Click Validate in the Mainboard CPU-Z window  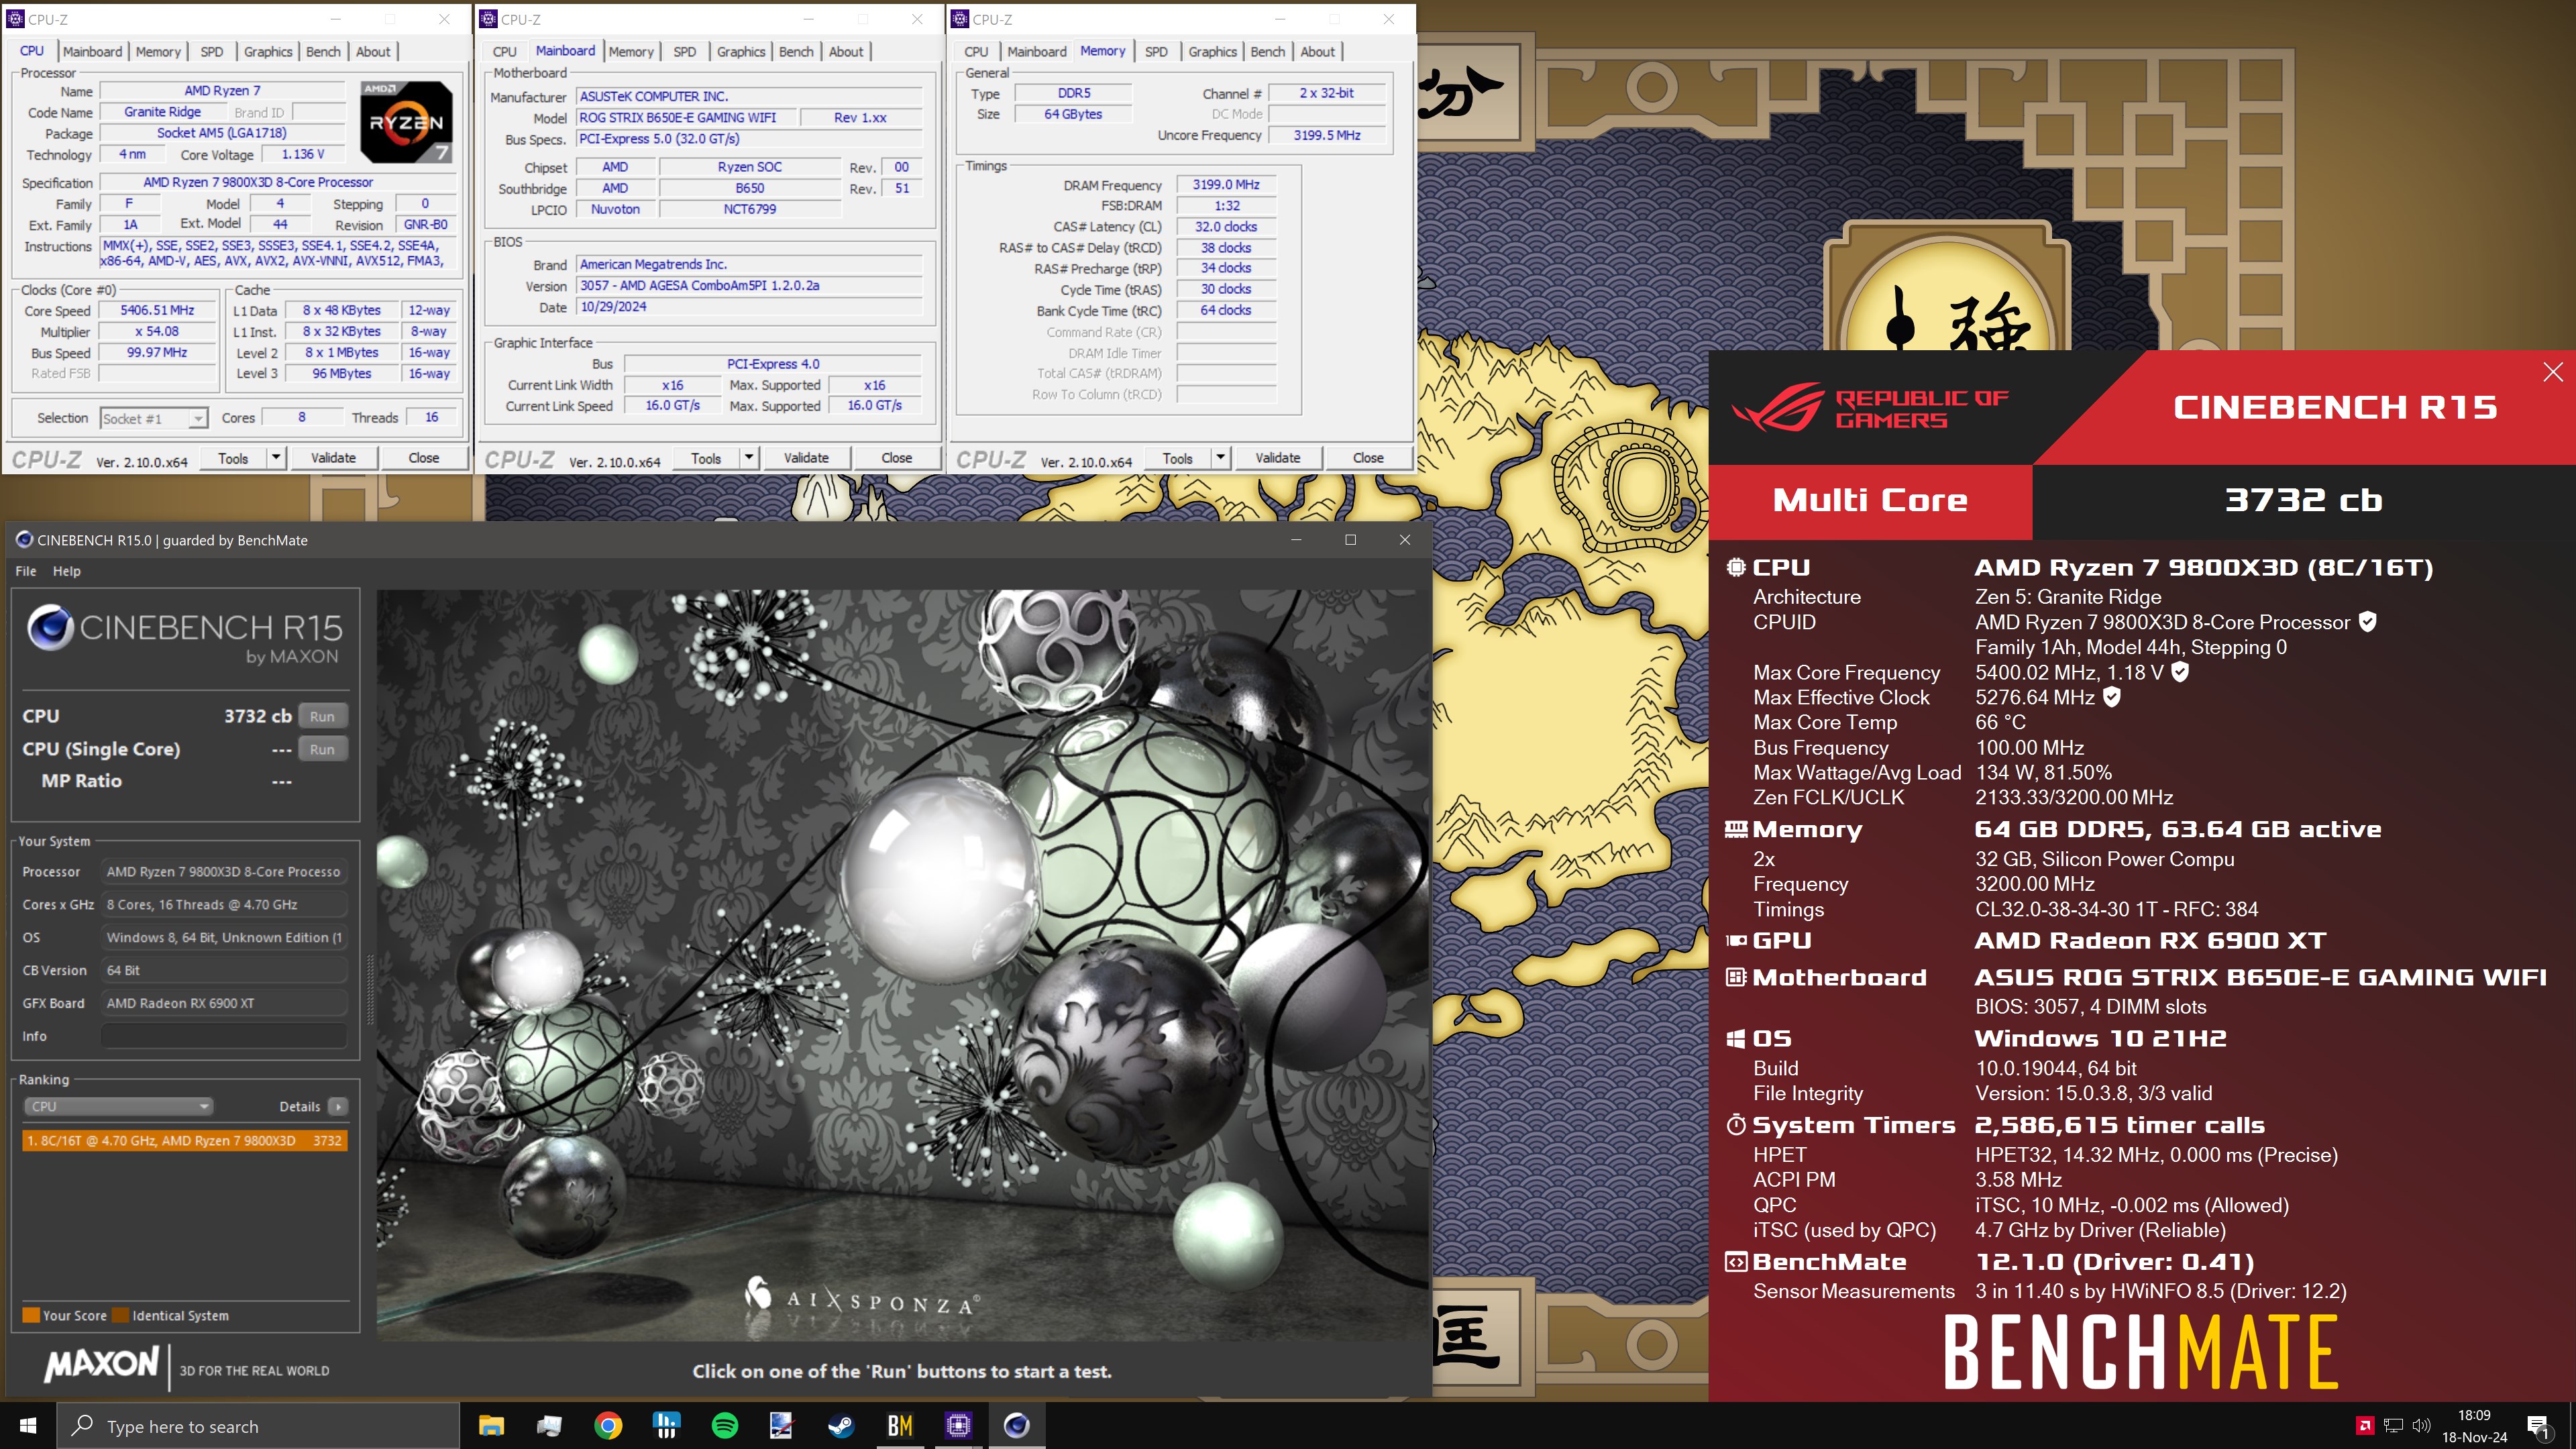click(x=806, y=458)
